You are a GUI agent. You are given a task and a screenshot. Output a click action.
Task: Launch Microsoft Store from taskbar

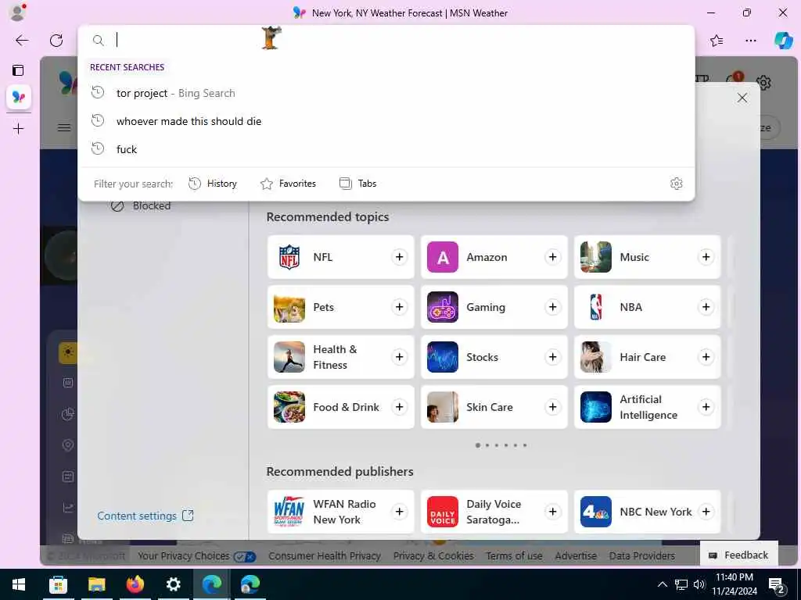click(58, 584)
